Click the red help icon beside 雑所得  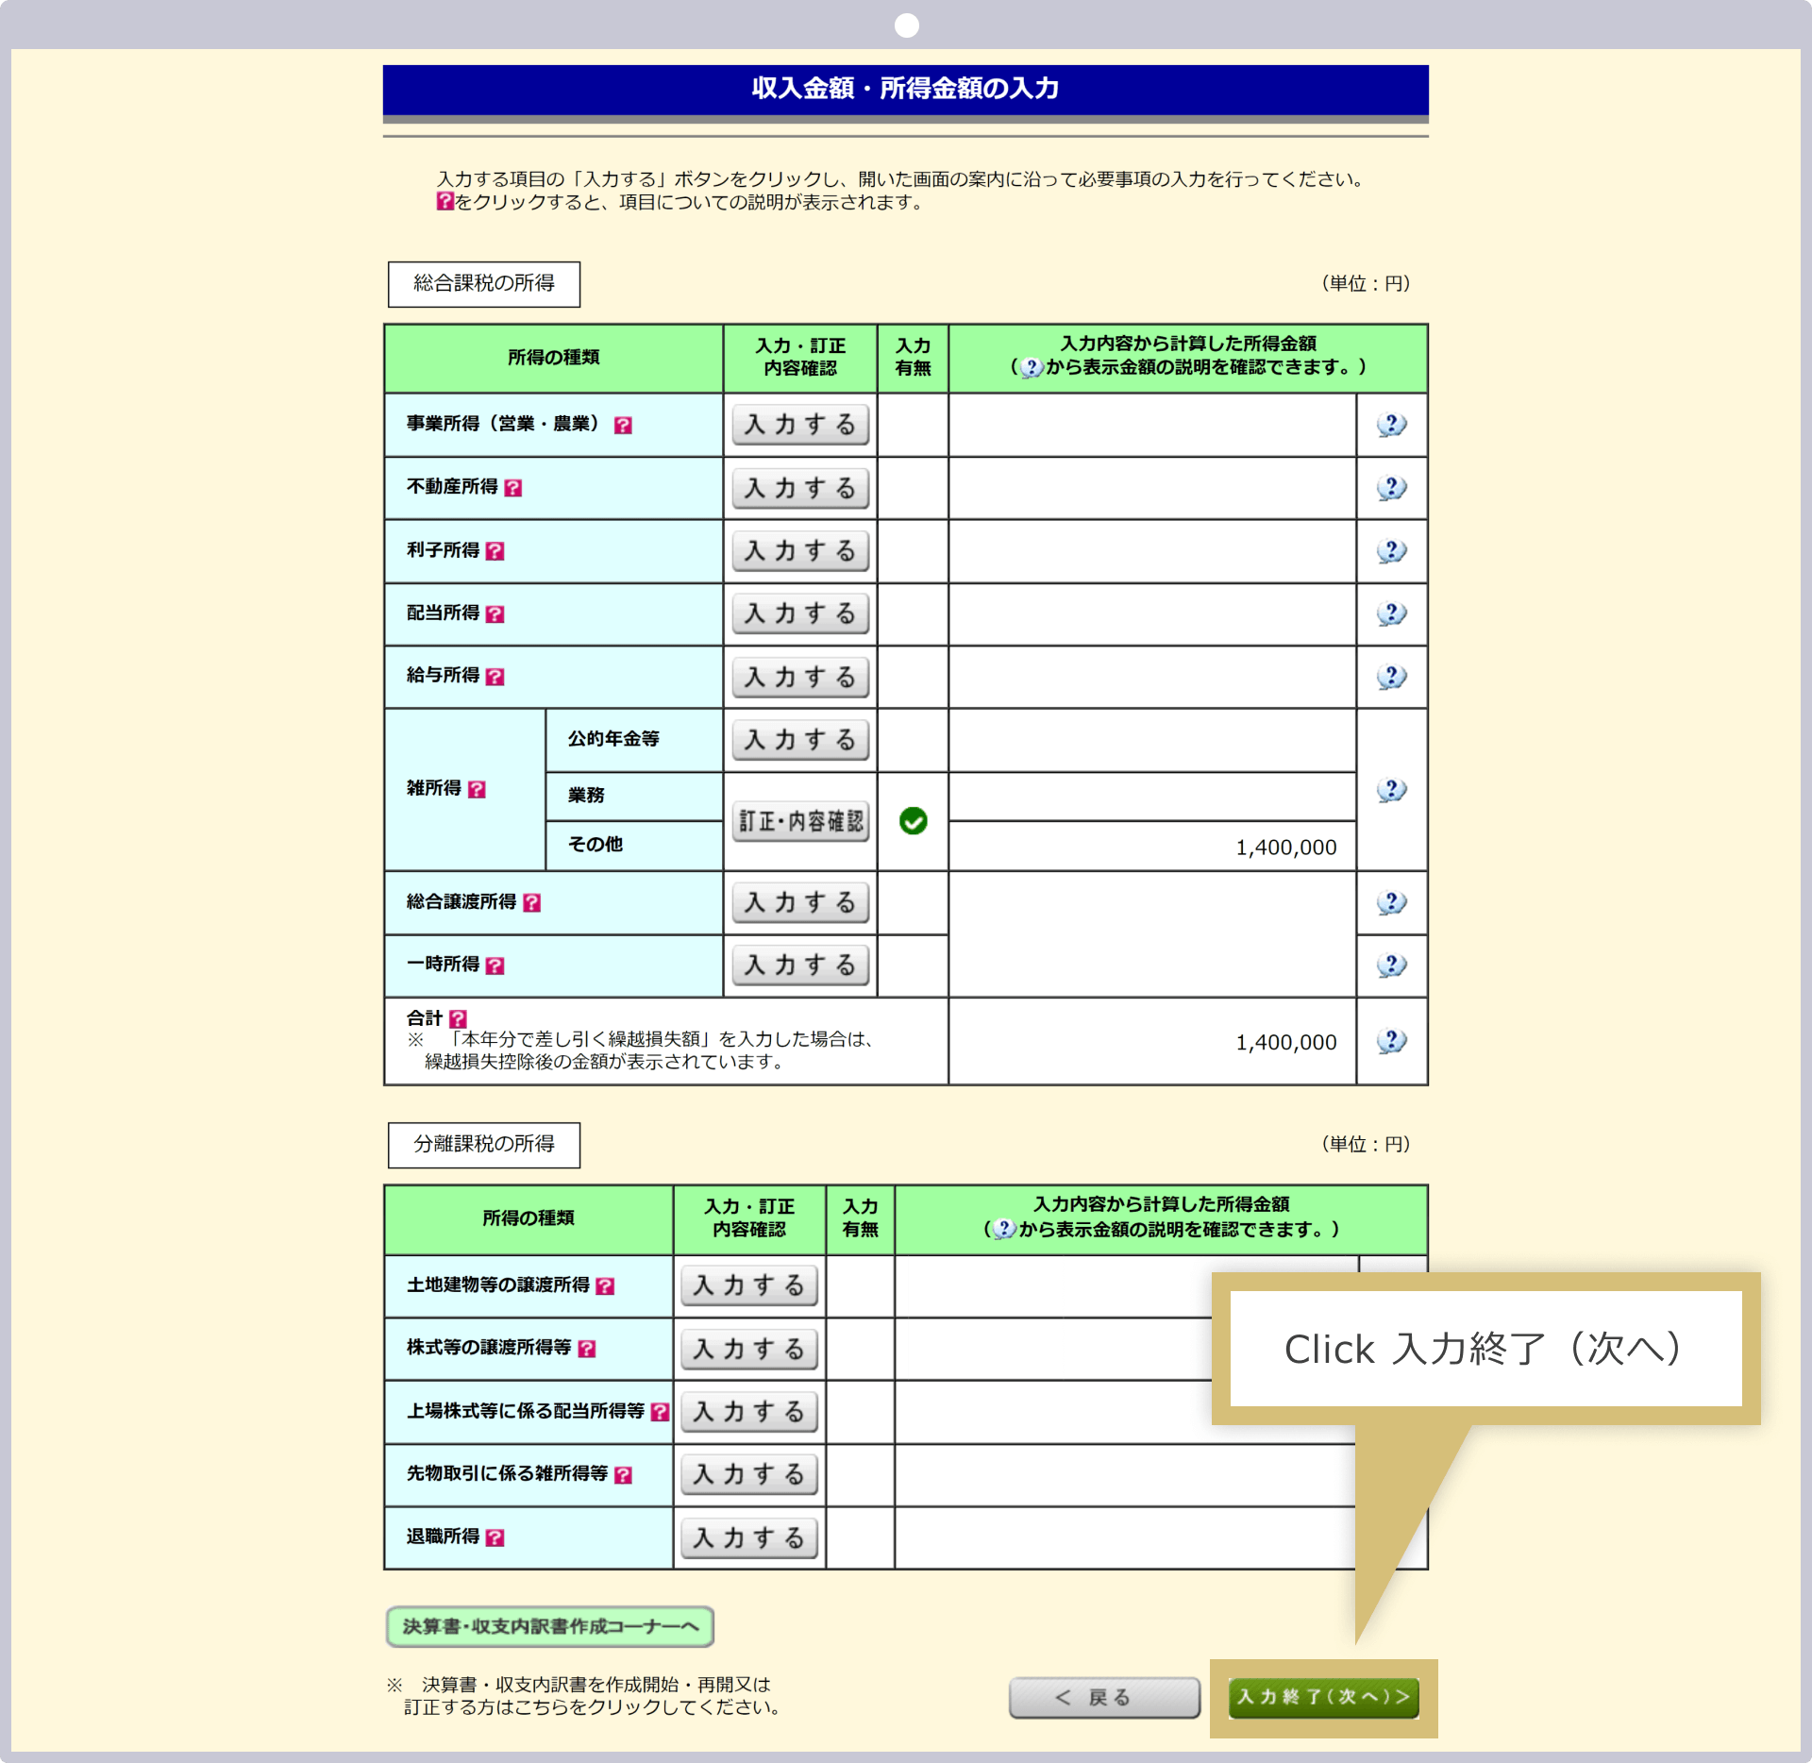tap(477, 789)
